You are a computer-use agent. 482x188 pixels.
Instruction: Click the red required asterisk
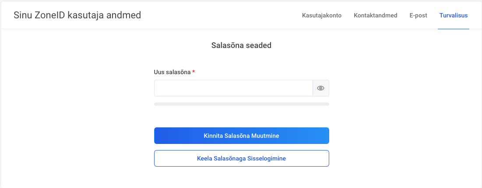click(x=194, y=72)
